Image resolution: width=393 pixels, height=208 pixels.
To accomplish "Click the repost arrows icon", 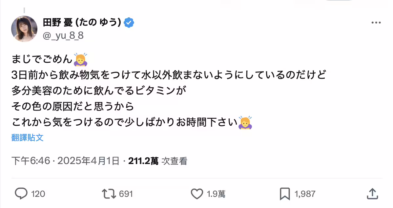I will (109, 194).
